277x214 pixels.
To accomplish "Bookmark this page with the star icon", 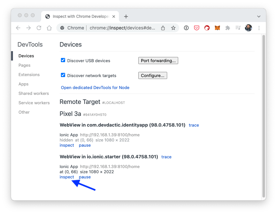I will [173, 28].
